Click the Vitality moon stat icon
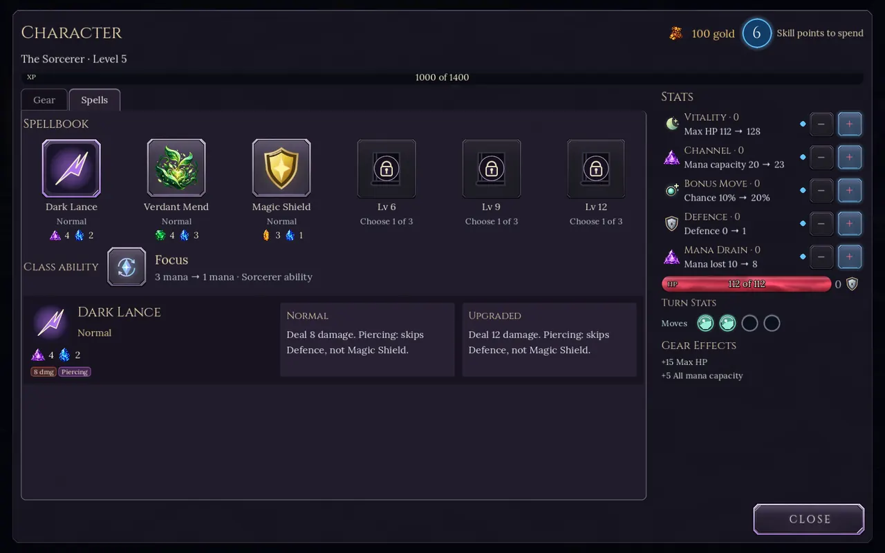Viewport: 885px width, 553px height. [672, 124]
